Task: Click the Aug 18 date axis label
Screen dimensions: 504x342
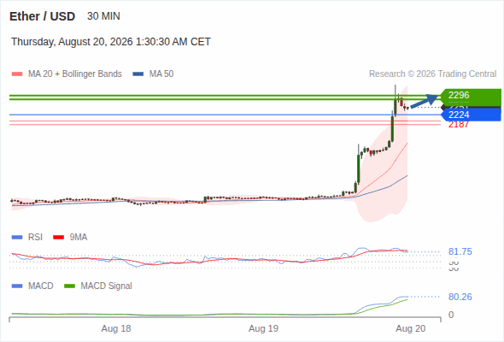Action: [x=116, y=328]
